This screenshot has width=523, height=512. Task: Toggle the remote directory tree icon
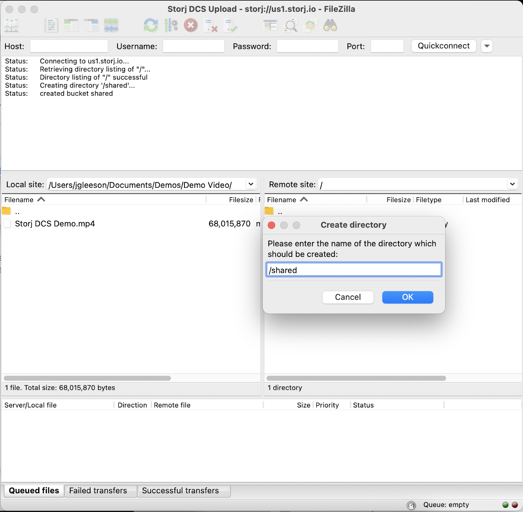pyautogui.click(x=91, y=25)
